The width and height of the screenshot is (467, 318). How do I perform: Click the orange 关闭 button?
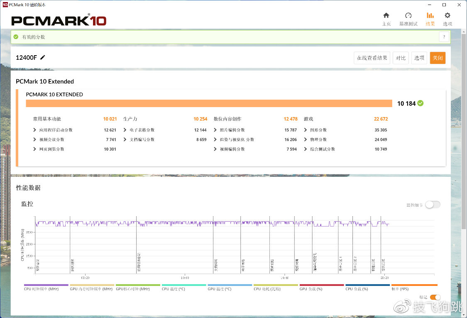click(x=438, y=58)
